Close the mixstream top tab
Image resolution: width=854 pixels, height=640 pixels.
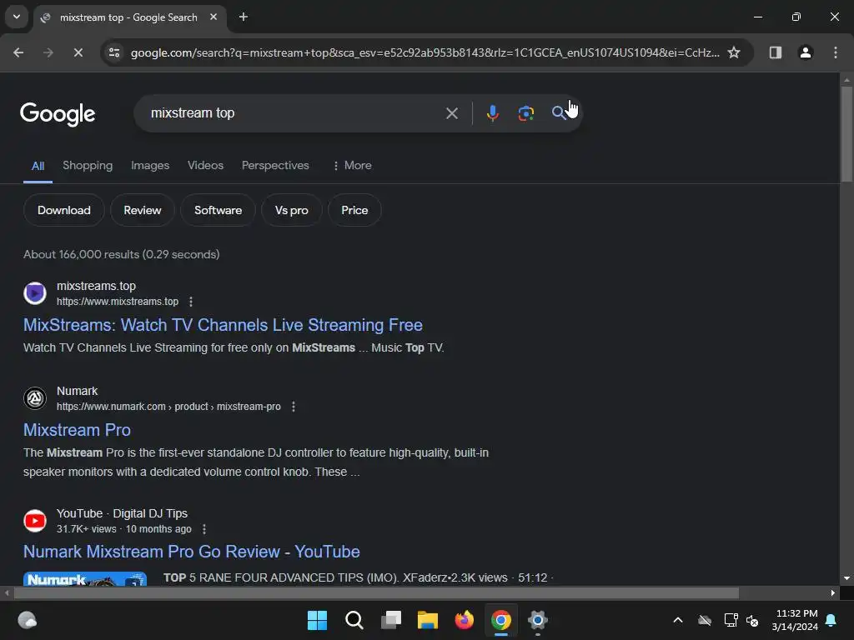pos(213,17)
